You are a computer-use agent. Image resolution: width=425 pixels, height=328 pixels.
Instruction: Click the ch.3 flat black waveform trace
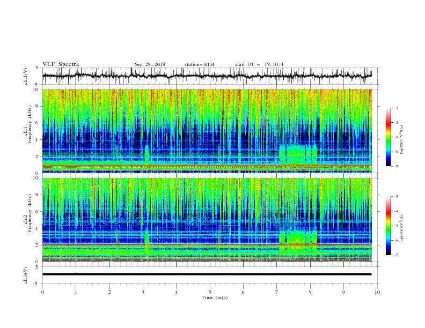pos(207,274)
